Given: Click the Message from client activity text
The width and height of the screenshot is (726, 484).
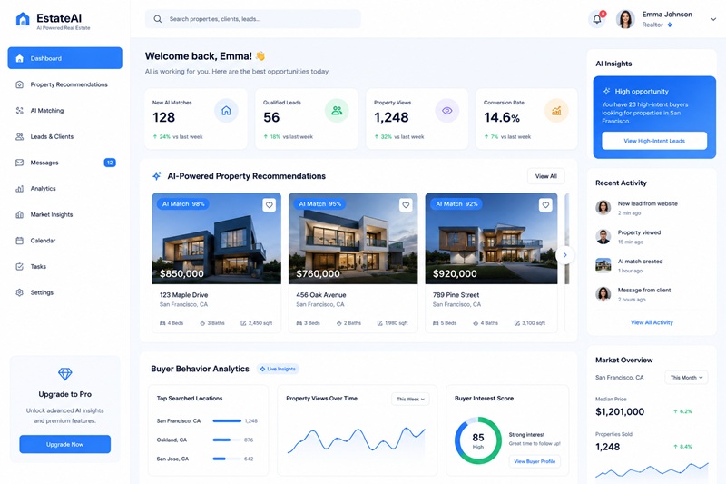Looking at the screenshot, I should click(x=644, y=290).
